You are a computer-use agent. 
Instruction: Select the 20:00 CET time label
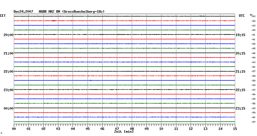point(9,35)
